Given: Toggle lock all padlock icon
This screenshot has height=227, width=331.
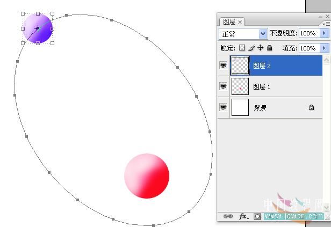Looking at the screenshot, I should point(269,48).
